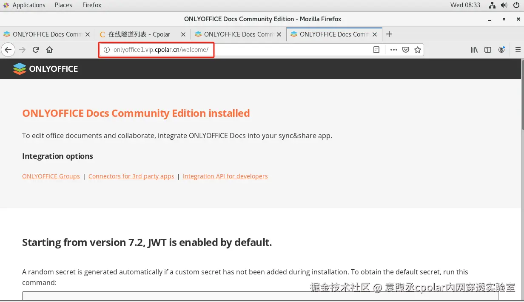Image resolution: width=524 pixels, height=302 pixels.
Task: Open the Firefox menu in top bar
Action: pyautogui.click(x=92, y=5)
